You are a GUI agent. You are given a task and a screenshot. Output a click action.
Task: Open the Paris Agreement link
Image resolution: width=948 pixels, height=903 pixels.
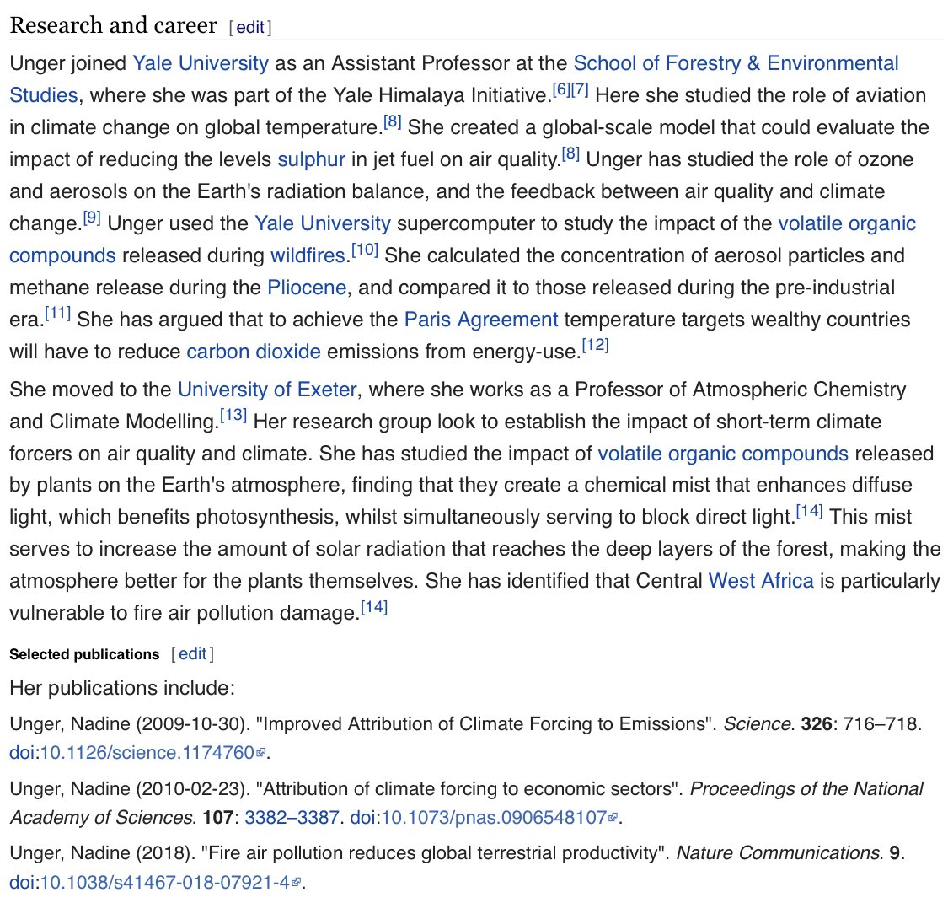pyautogui.click(x=481, y=320)
